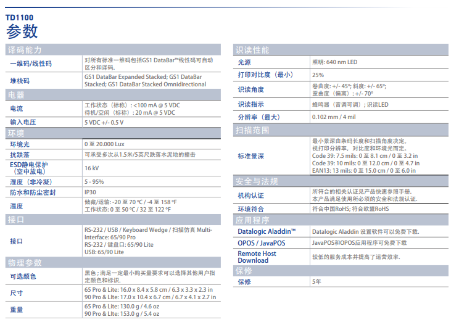This screenshot has height=330, width=459.
Task: Click the 电器 section header
Action: [16, 95]
